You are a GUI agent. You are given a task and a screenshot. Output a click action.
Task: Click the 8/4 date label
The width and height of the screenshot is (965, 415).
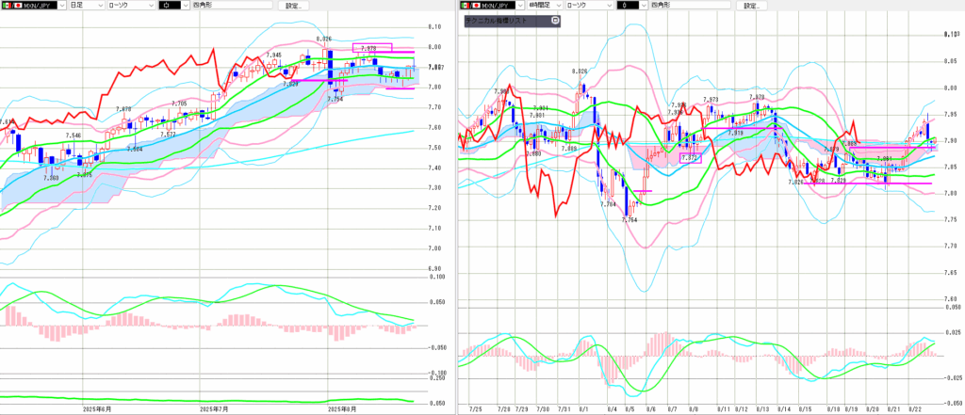613,408
